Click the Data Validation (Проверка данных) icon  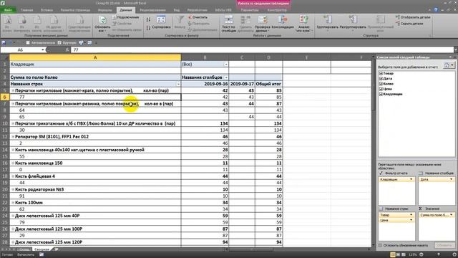pos(263,20)
